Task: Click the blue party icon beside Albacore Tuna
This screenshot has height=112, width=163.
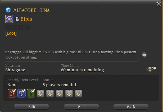Action: pos(8,10)
